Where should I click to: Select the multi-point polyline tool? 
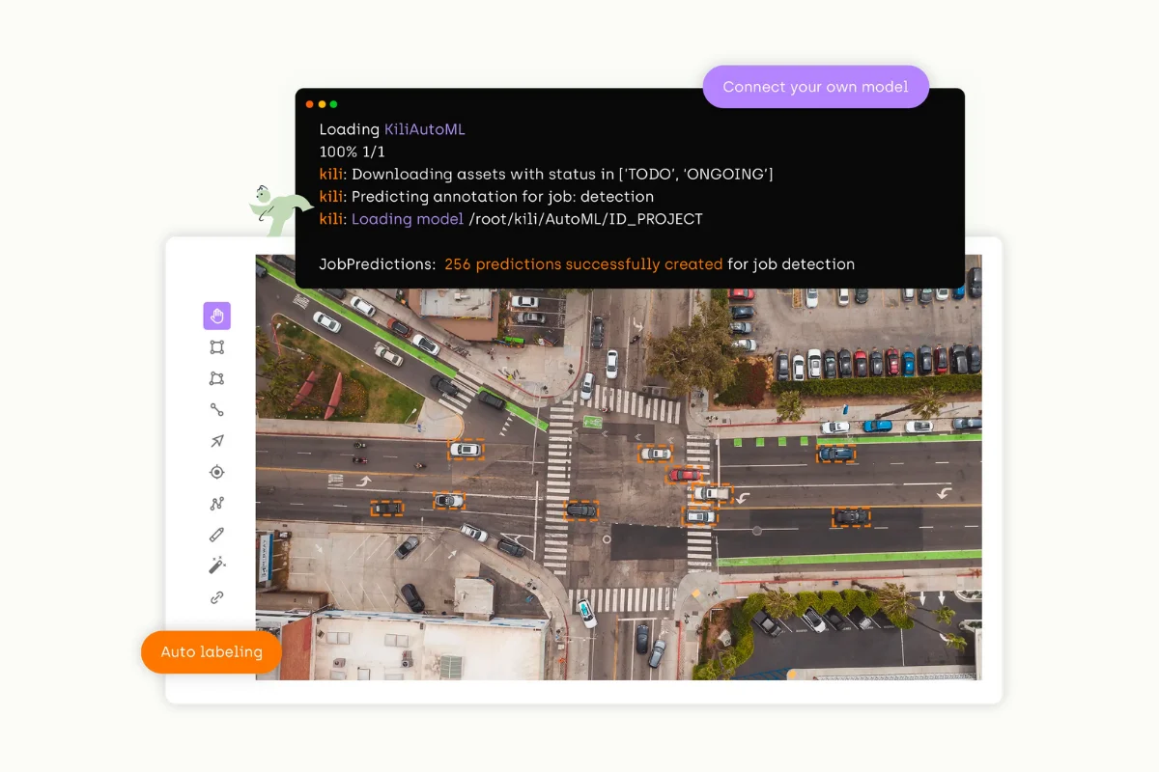[216, 503]
